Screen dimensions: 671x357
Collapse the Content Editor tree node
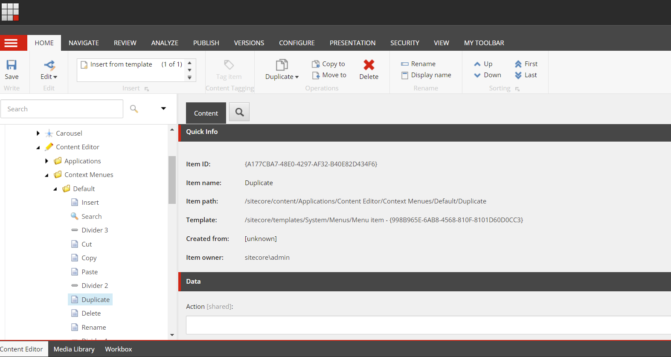tap(38, 148)
